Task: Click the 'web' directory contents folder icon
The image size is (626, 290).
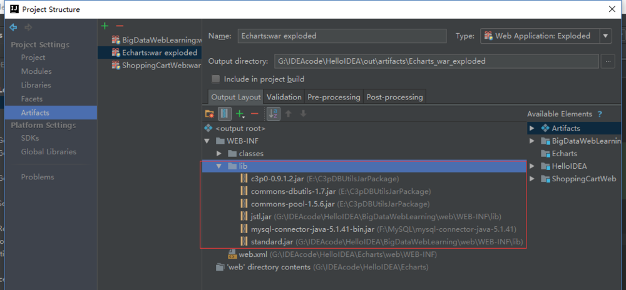Action: point(220,267)
